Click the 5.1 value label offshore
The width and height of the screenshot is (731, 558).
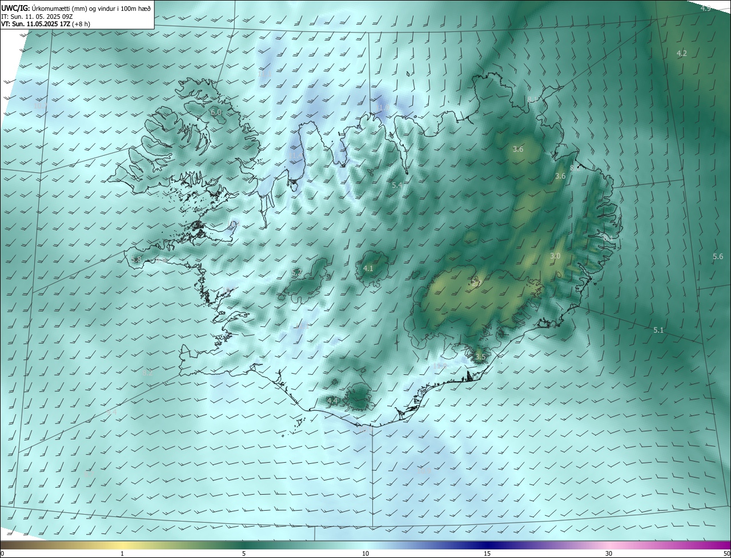pos(658,330)
